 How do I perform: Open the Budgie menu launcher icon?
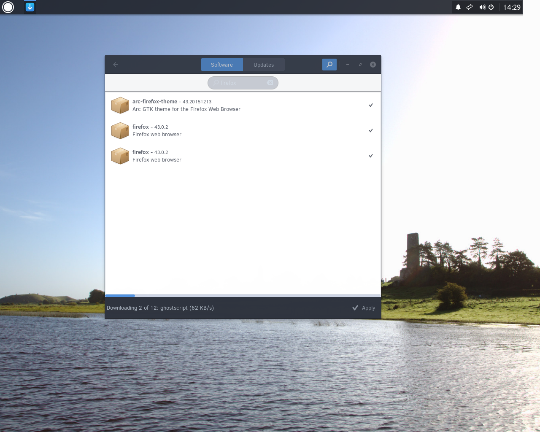point(8,7)
